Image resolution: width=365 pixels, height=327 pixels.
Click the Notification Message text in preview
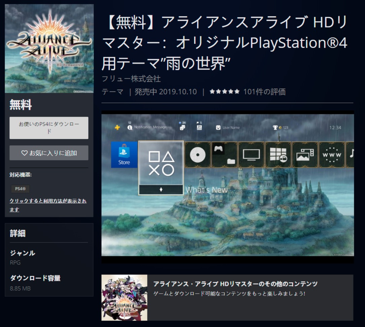point(151,127)
